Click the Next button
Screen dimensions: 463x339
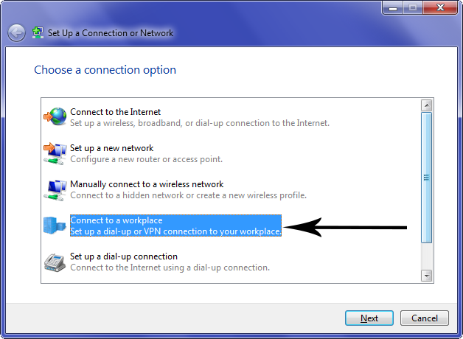pyautogui.click(x=369, y=318)
